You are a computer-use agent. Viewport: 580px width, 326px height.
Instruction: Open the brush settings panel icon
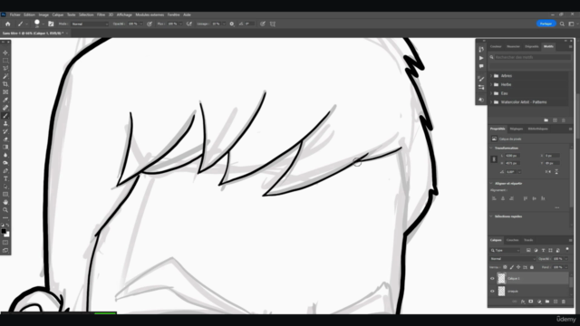pyautogui.click(x=51, y=24)
